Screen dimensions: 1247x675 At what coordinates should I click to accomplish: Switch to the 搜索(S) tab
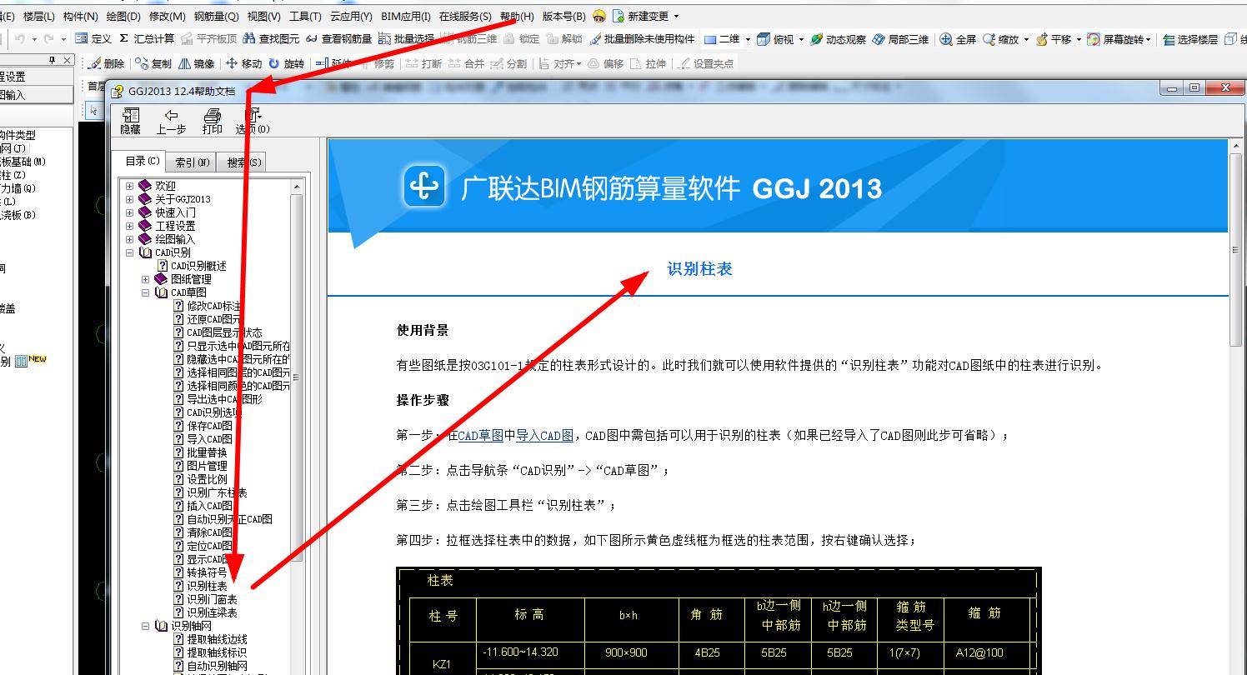coord(243,162)
